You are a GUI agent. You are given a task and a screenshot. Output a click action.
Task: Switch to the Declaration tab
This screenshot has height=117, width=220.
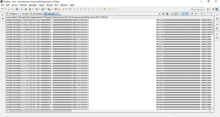pyautogui.click(x=37, y=14)
